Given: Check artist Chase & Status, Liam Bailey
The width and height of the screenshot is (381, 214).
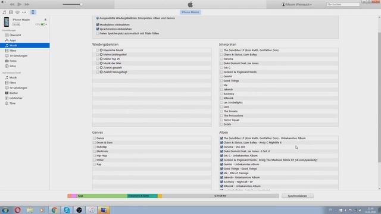Looking at the screenshot, I should pos(221,55).
